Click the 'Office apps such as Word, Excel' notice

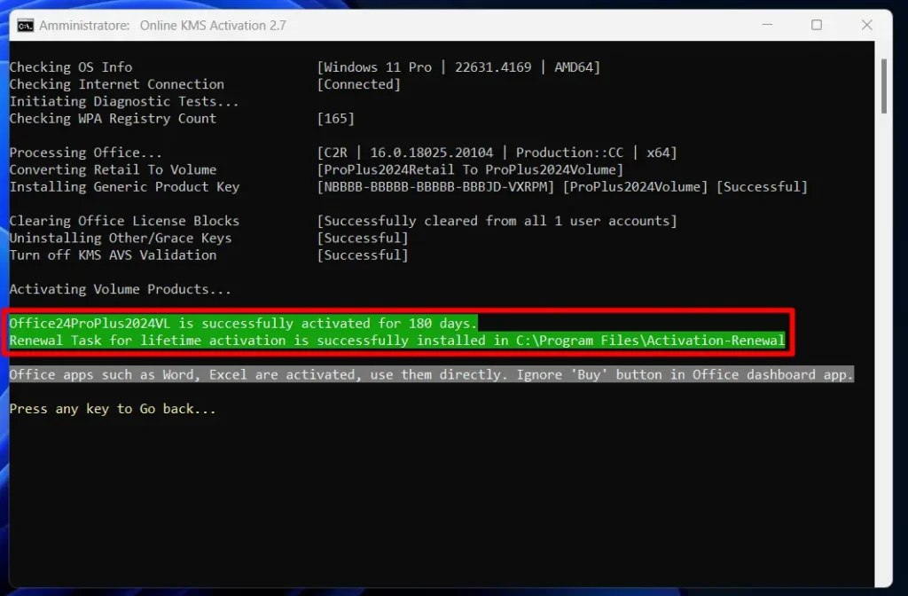[x=432, y=375]
